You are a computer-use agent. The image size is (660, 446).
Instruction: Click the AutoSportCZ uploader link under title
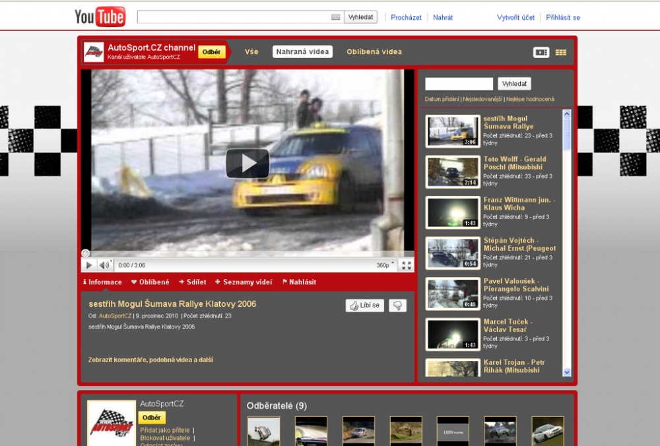tap(115, 315)
